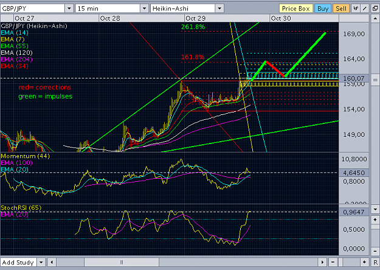Open the Heikin-Ashi chart type dropdown arrow
The height and width of the screenshot is (270, 380).
219,9
